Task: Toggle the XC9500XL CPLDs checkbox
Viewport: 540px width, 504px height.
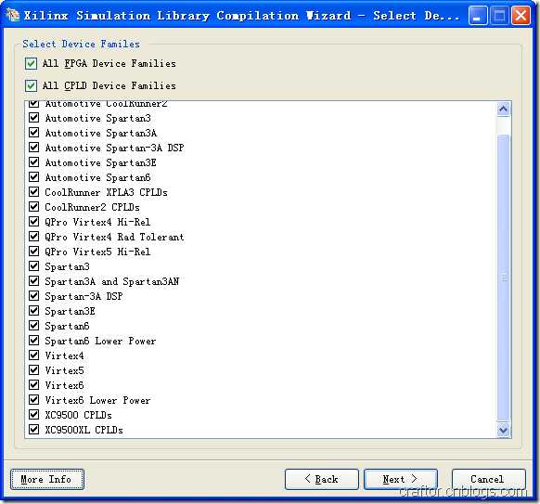Action: [x=33, y=430]
